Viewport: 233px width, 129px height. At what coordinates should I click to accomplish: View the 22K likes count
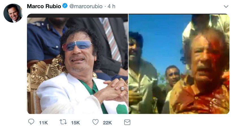coord(107,123)
